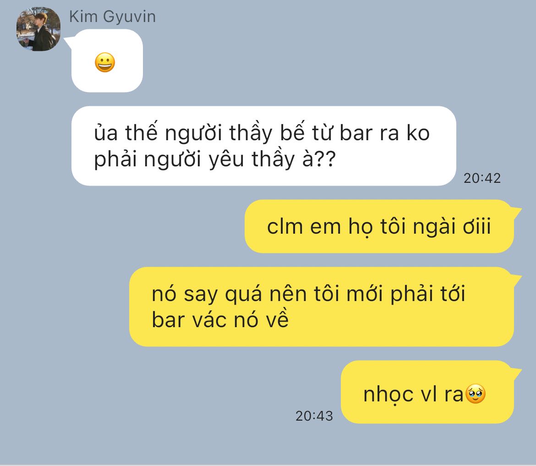
Task: Click the 20:42 timestamp
Action: pos(482,178)
